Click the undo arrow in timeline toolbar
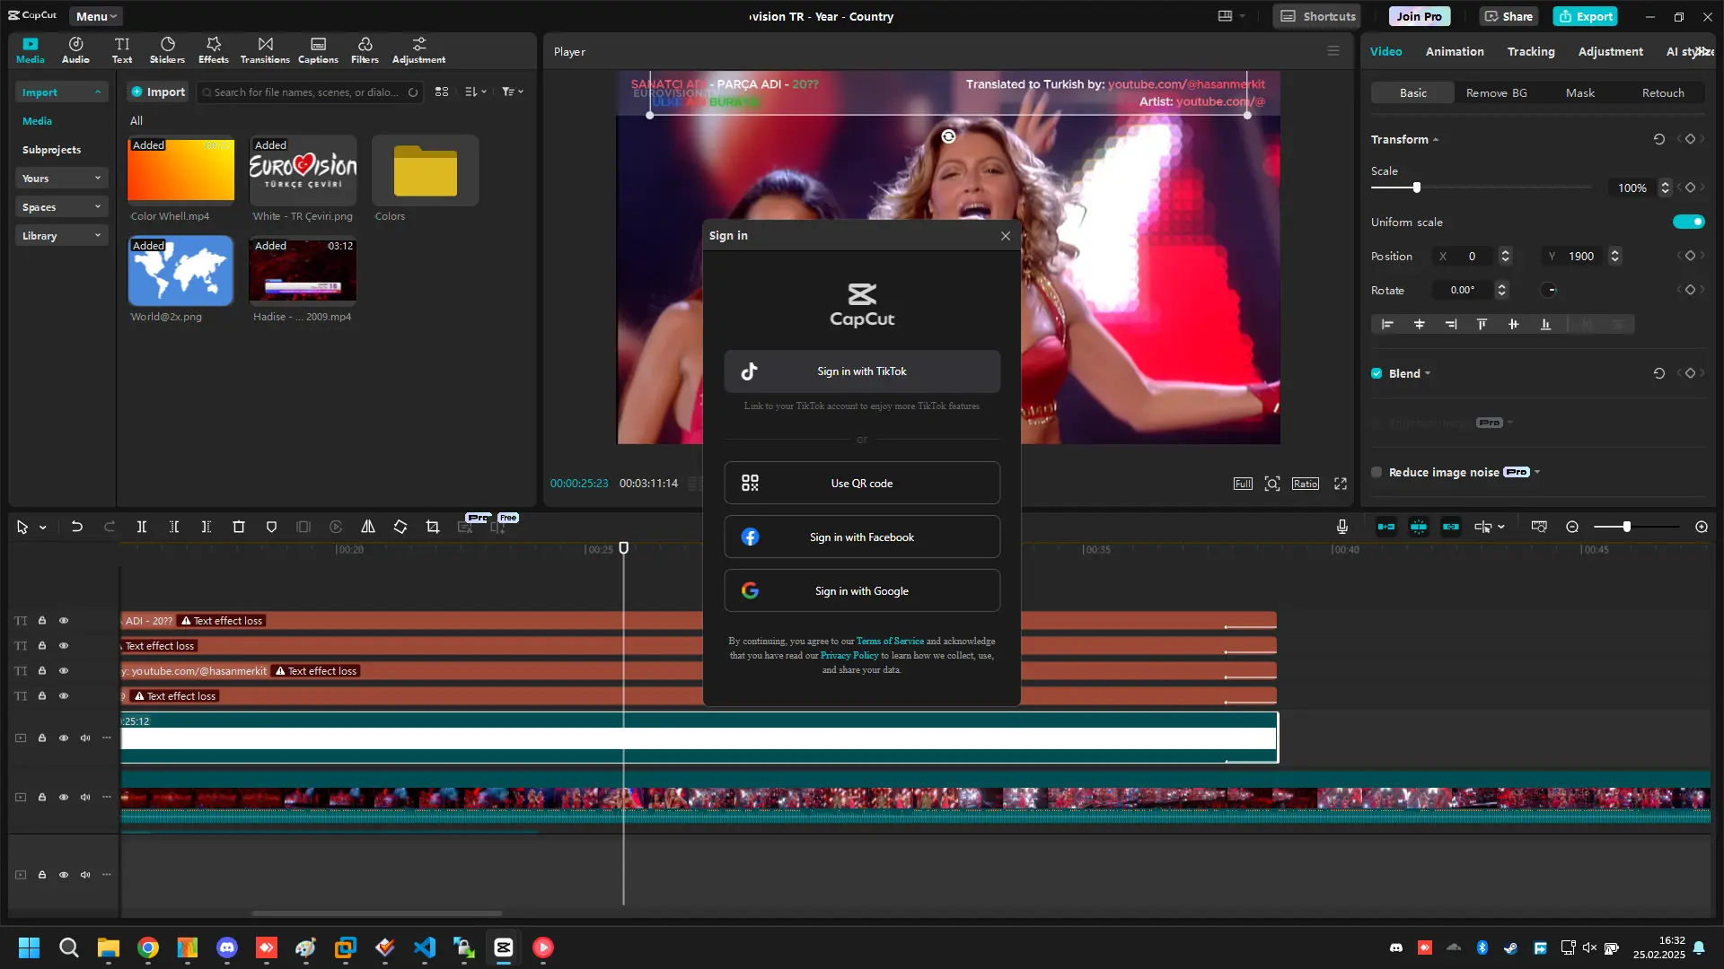 (77, 527)
